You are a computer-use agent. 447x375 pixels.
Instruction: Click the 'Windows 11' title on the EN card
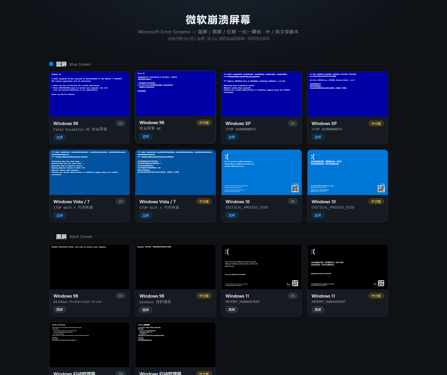click(x=237, y=296)
